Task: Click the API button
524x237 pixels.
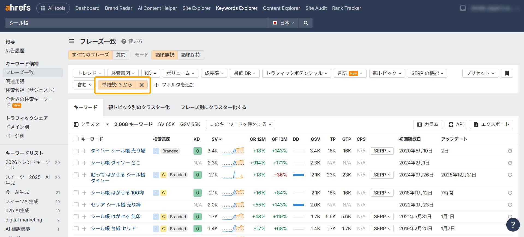Action: pyautogui.click(x=456, y=124)
